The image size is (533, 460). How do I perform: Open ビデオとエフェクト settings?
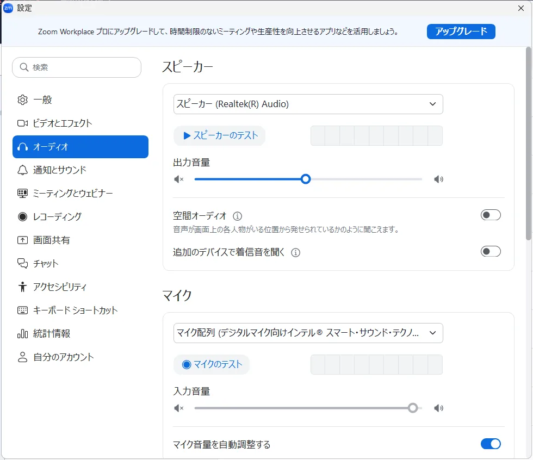point(80,123)
